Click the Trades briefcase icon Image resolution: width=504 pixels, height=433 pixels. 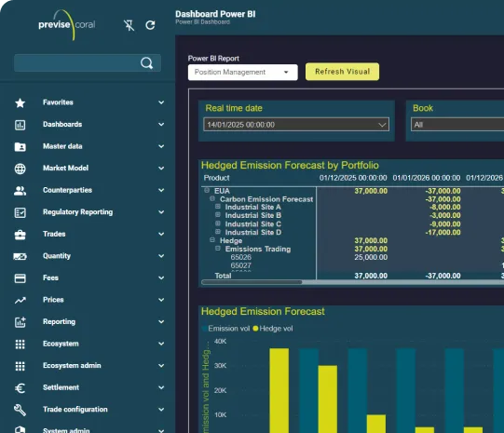20,235
